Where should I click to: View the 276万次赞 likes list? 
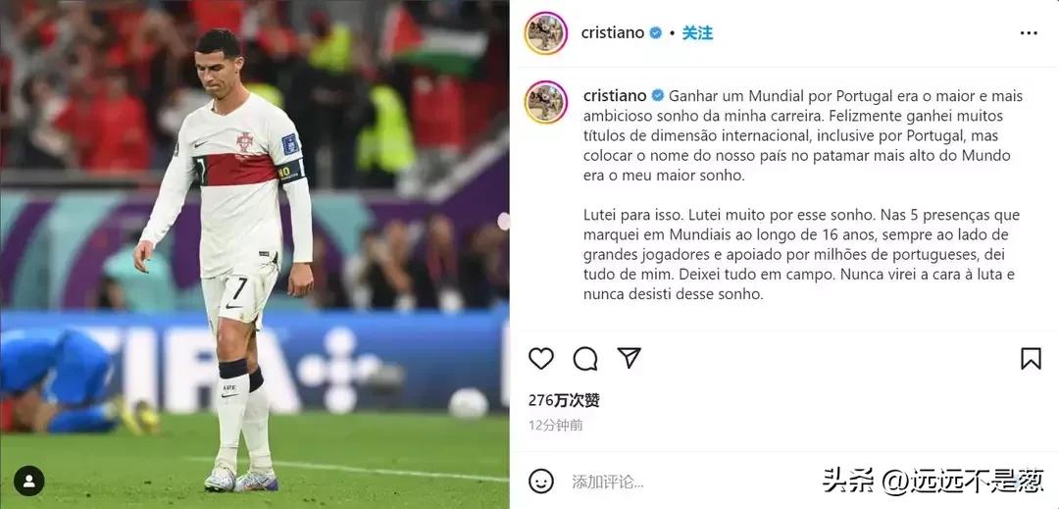tap(564, 400)
